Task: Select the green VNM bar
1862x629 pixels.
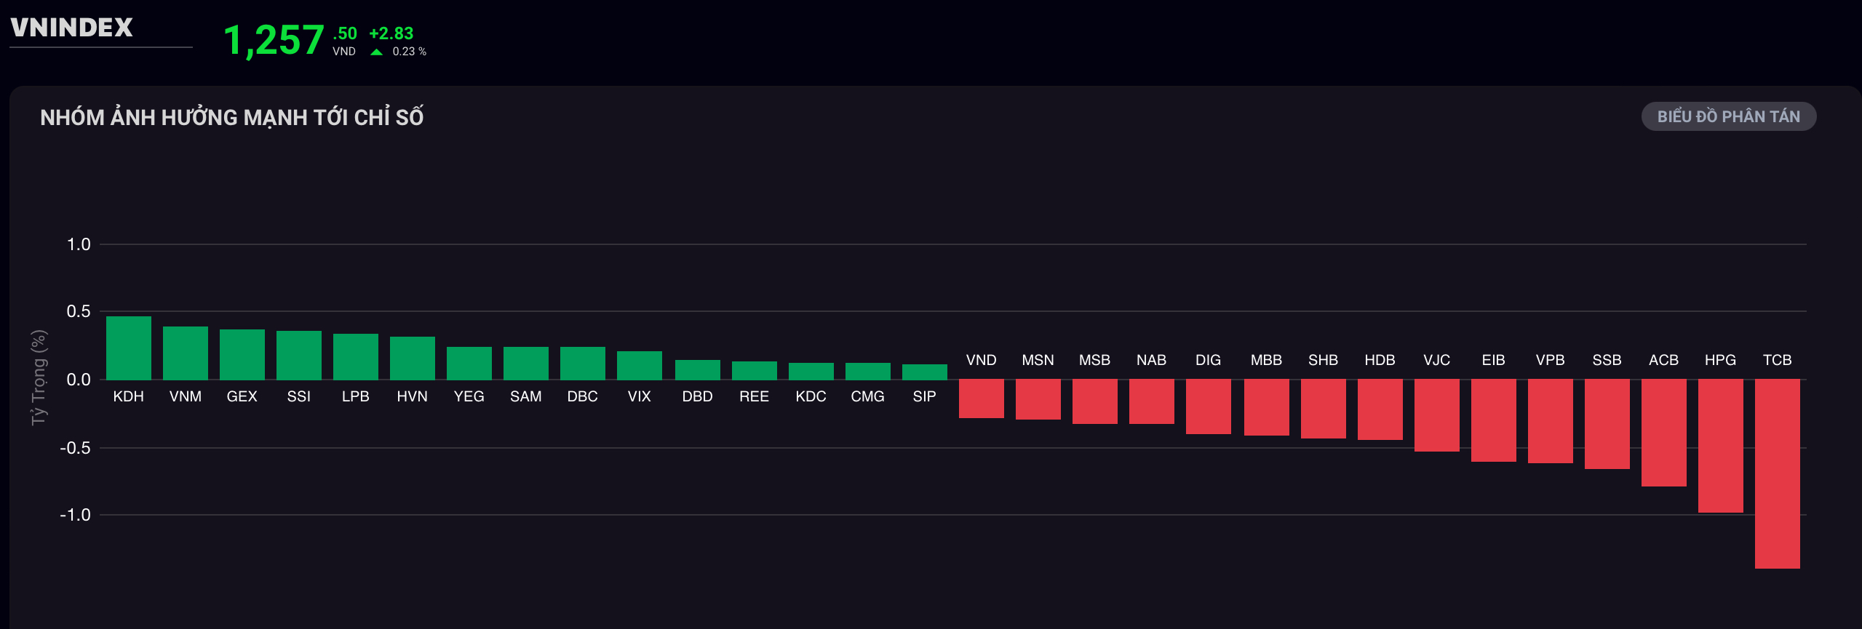Action: point(186,353)
